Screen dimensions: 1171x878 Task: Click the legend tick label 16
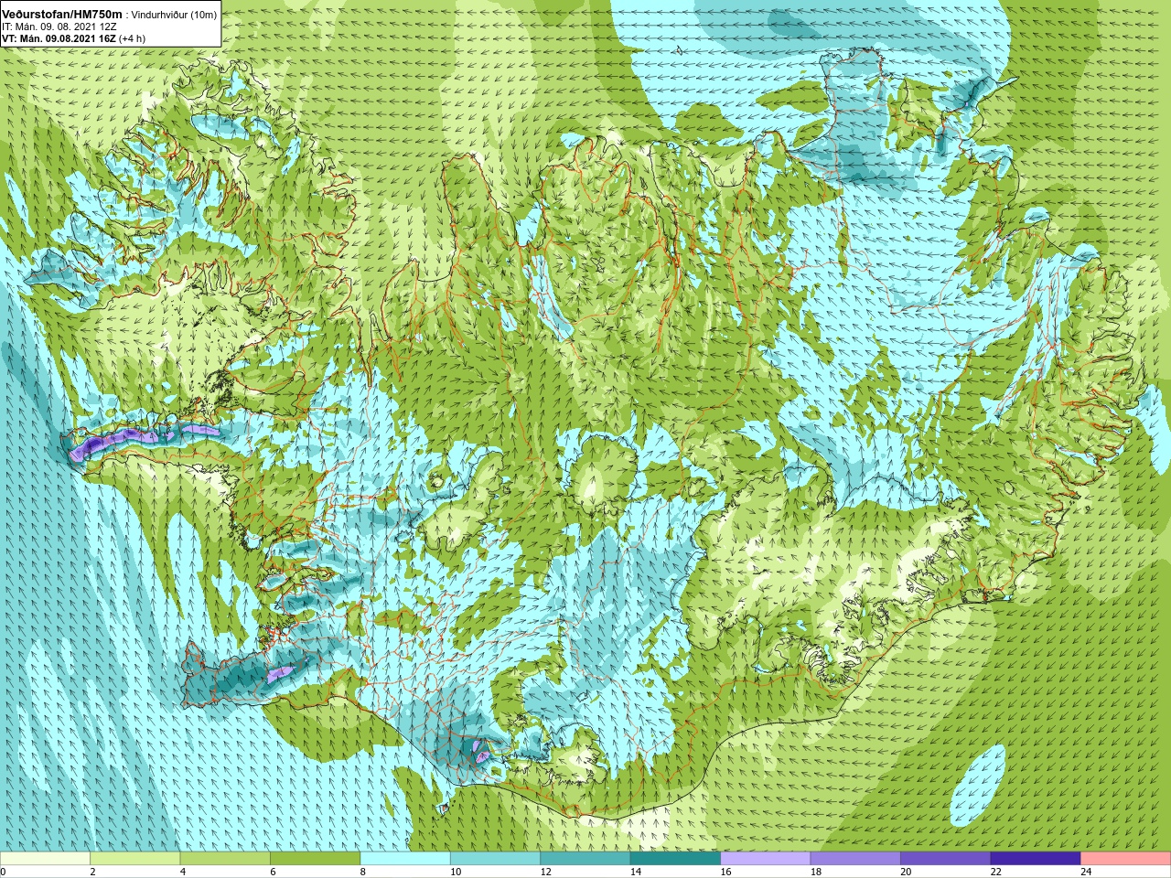725,872
